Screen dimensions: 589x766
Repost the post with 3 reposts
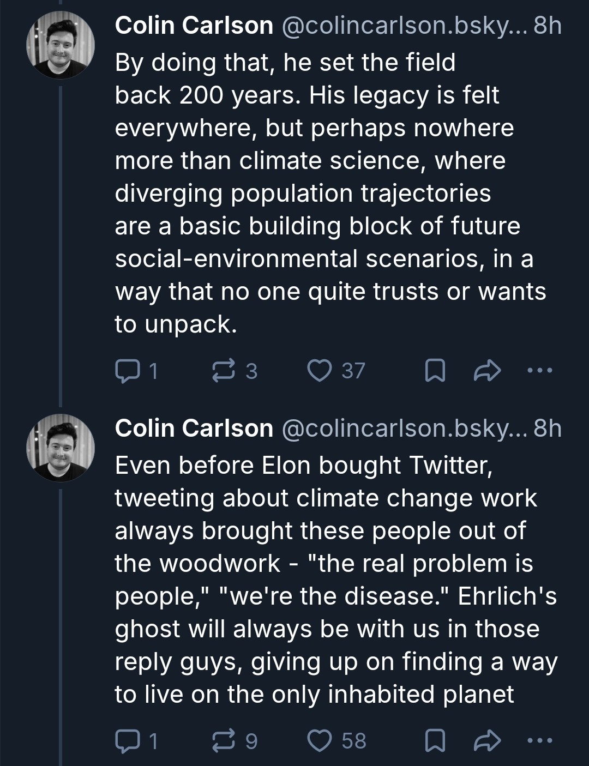click(x=223, y=371)
